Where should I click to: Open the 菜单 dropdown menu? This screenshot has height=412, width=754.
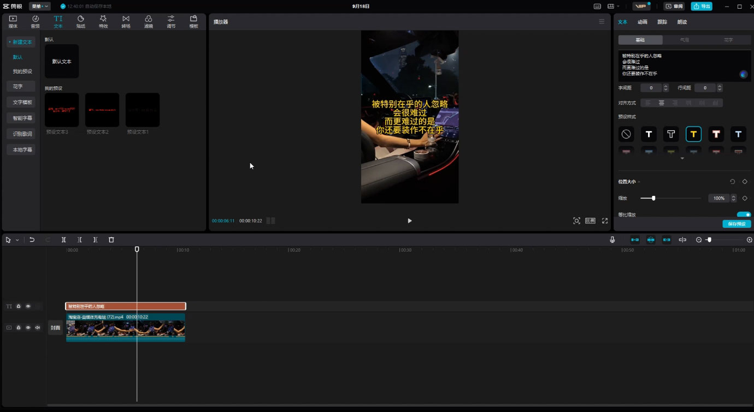[x=39, y=6]
